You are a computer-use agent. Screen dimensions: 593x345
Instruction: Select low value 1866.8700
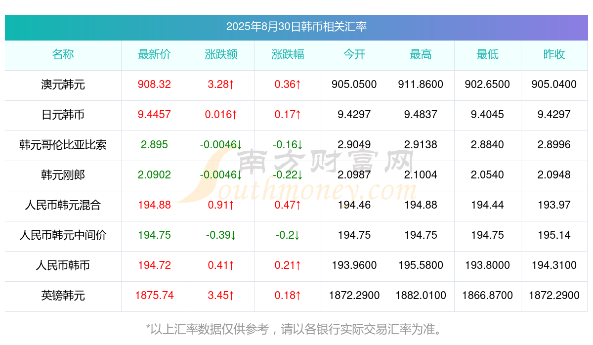coord(488,296)
